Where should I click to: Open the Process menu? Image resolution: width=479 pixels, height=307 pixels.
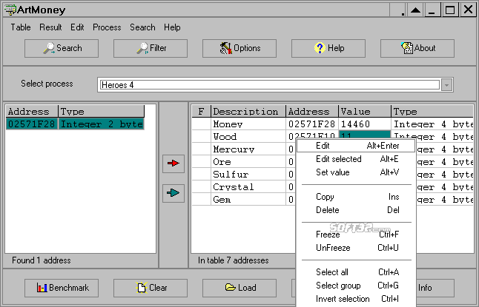(x=107, y=27)
